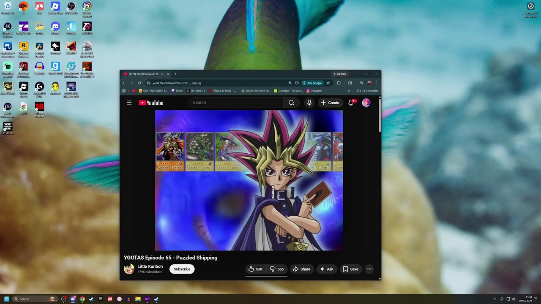Open the Discord desktop icon
Viewport: 541px width, 304px height.
55,28
